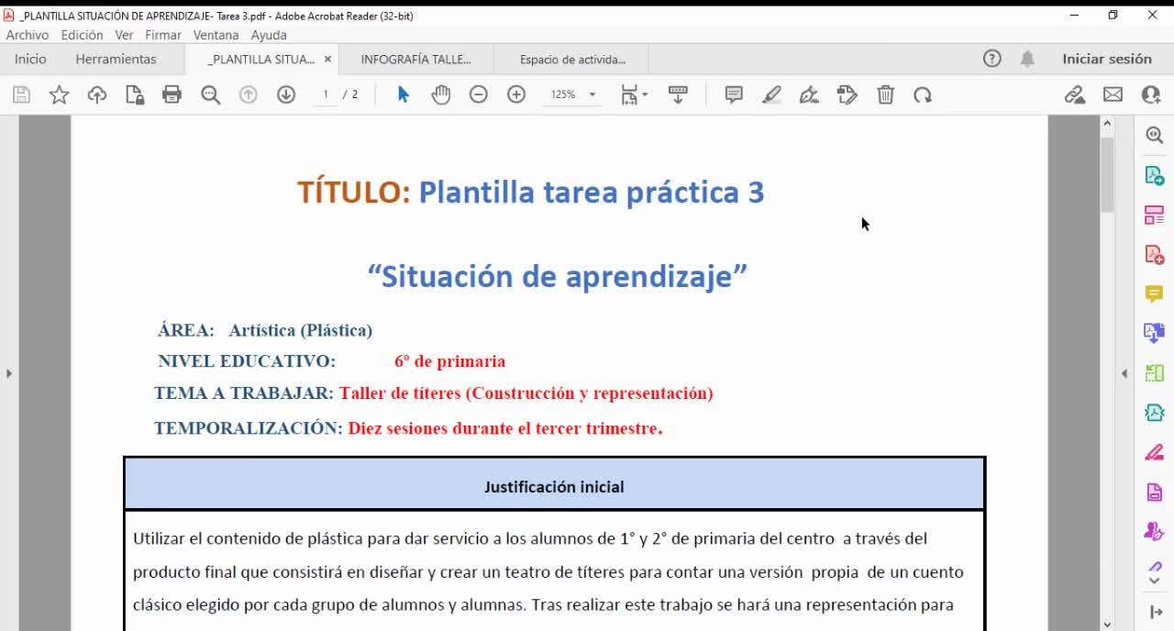Click Iniciar sesión

tap(1107, 59)
